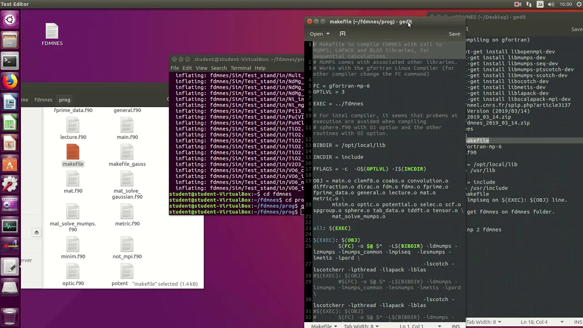Open Tab Width dropdown in FDMNES gedit window

(x=484, y=322)
